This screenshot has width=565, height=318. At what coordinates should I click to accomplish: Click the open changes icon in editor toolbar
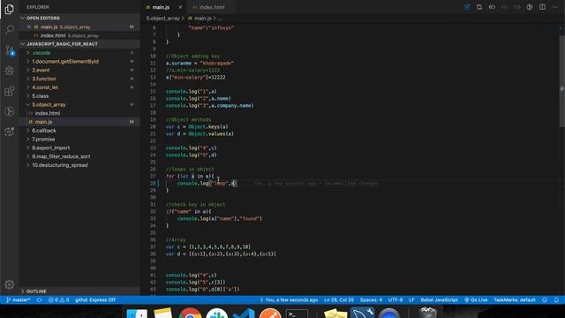tap(479, 7)
